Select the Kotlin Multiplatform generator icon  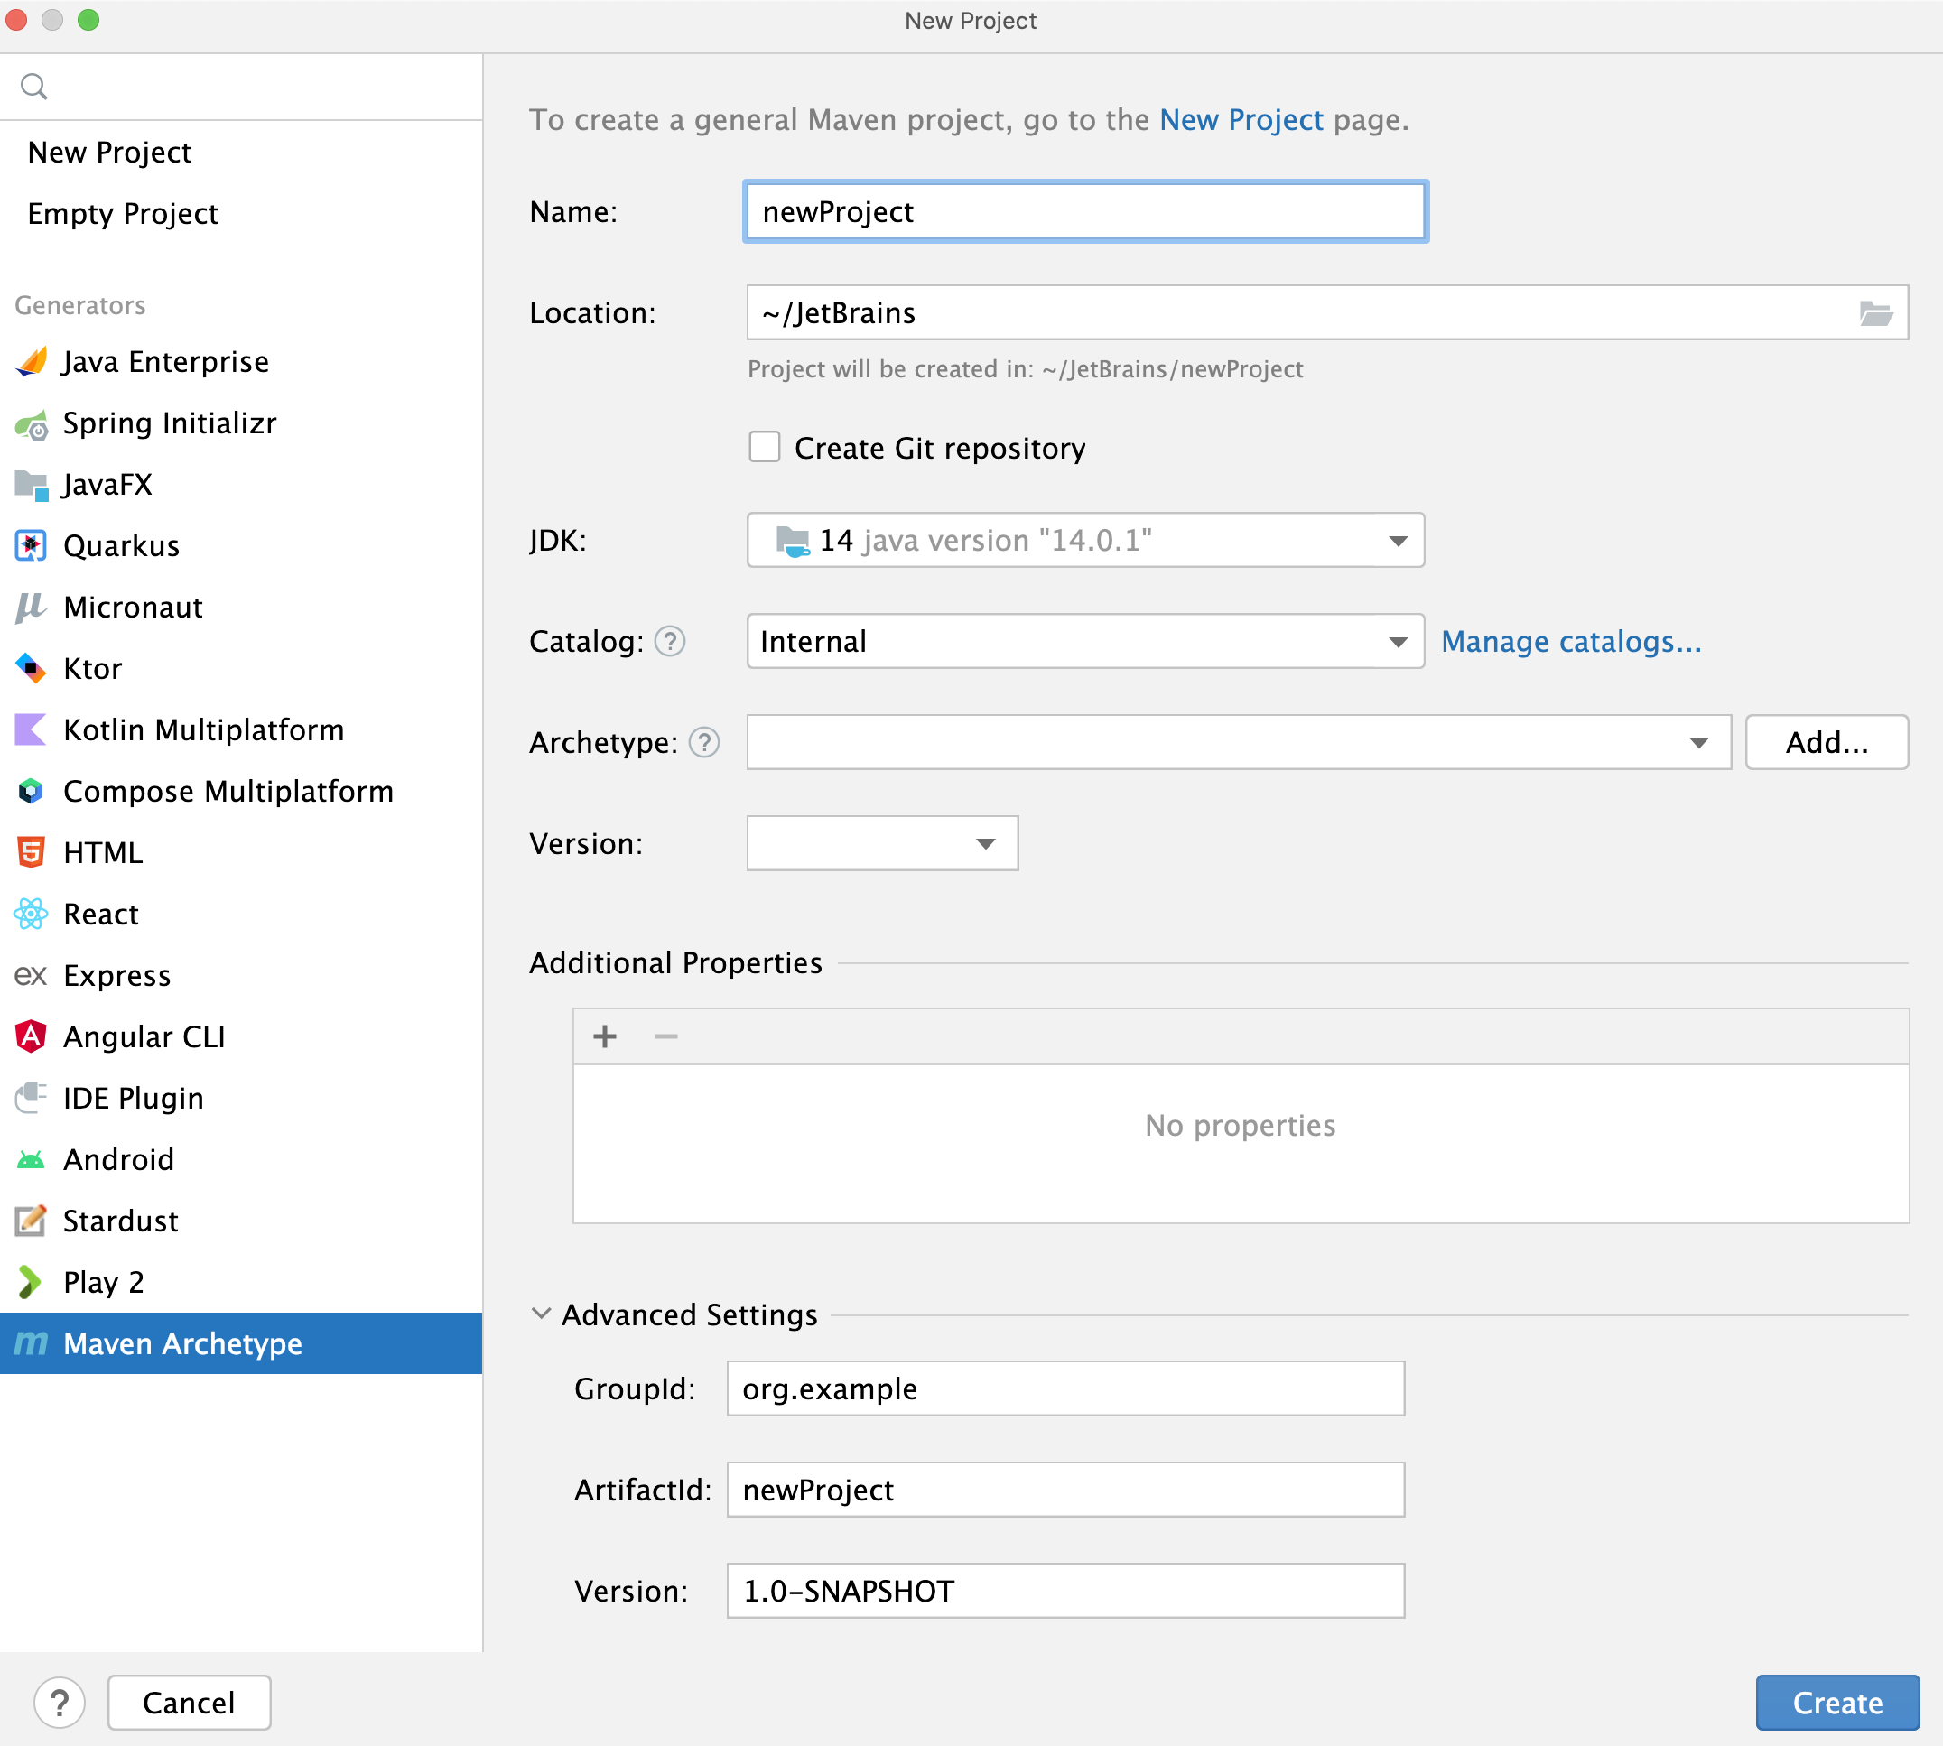31,728
